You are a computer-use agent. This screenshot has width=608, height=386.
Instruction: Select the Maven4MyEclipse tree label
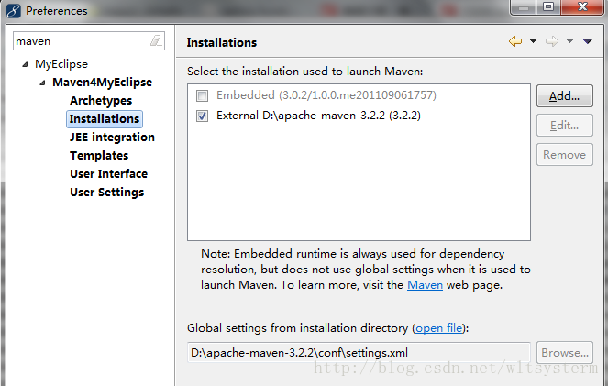pos(103,83)
